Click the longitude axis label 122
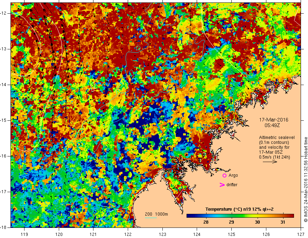 128,234
